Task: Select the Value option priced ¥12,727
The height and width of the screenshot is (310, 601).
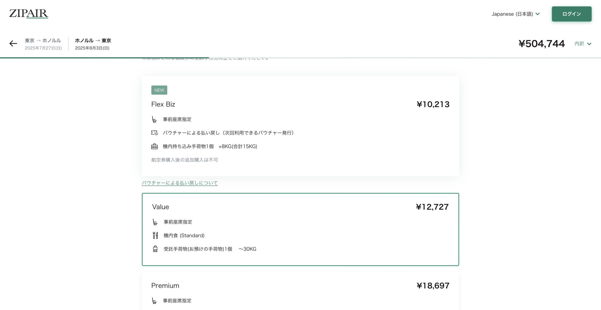Action: click(x=300, y=229)
